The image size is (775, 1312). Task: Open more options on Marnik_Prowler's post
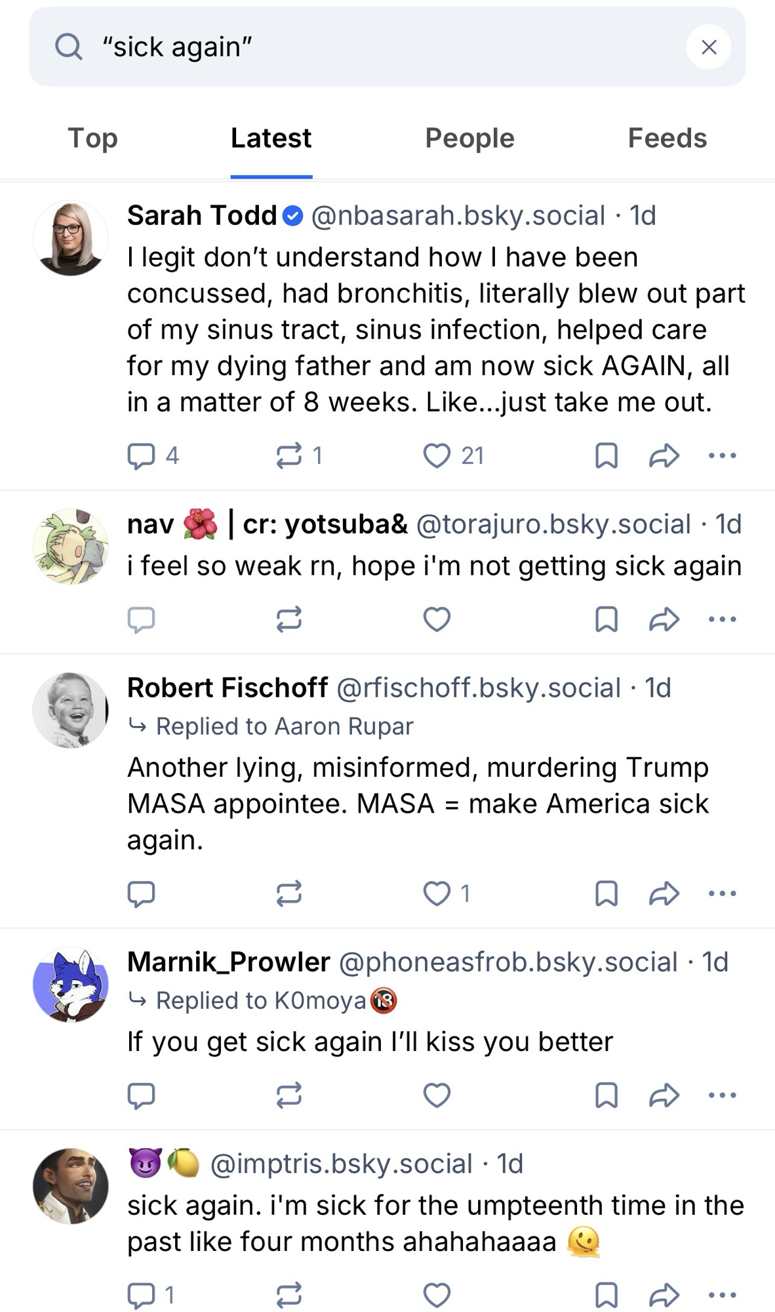tap(723, 1095)
